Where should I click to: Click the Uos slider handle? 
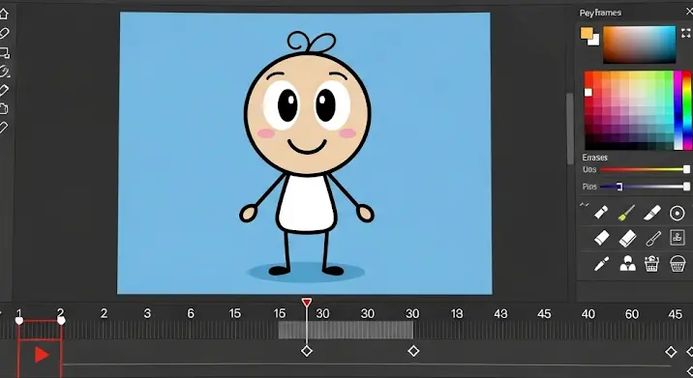pyautogui.click(x=686, y=169)
